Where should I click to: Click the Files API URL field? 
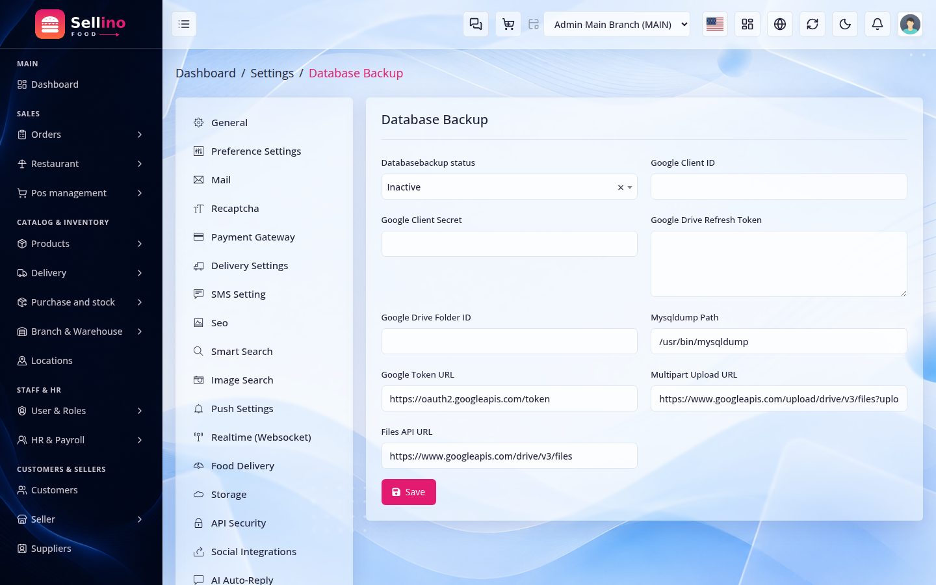pyautogui.click(x=509, y=456)
